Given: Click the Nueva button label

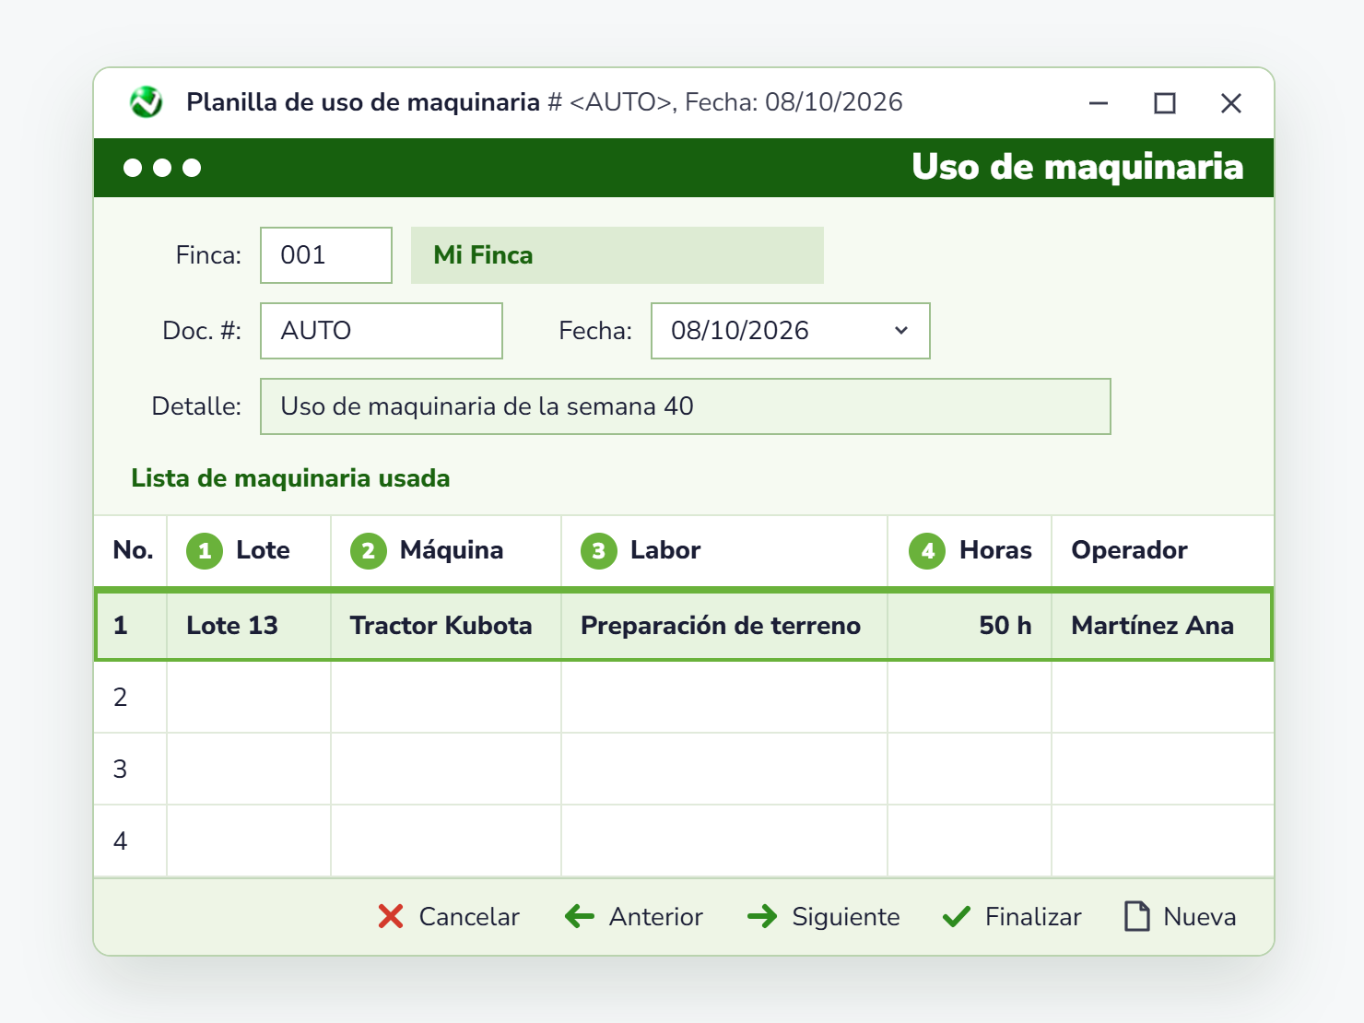Looking at the screenshot, I should pos(1200,917).
